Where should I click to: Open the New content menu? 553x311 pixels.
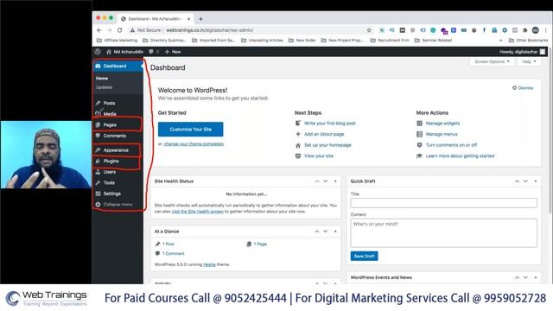coord(173,52)
